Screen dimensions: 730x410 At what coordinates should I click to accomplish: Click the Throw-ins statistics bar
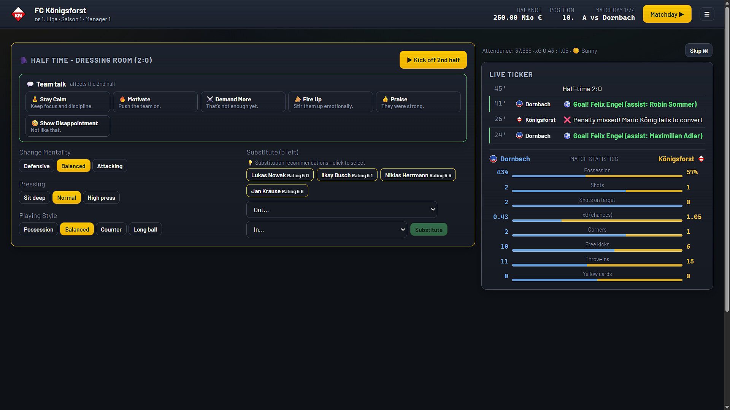coord(597,265)
